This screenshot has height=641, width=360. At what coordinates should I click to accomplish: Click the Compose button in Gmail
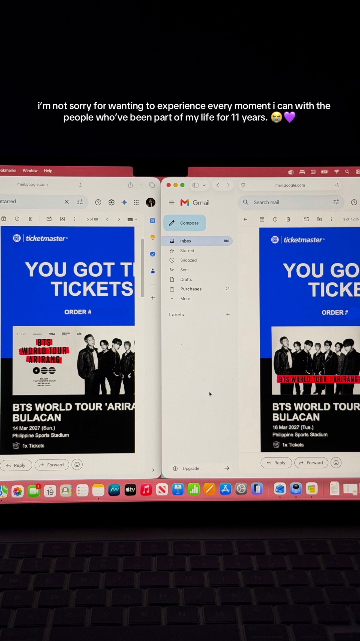tap(185, 223)
